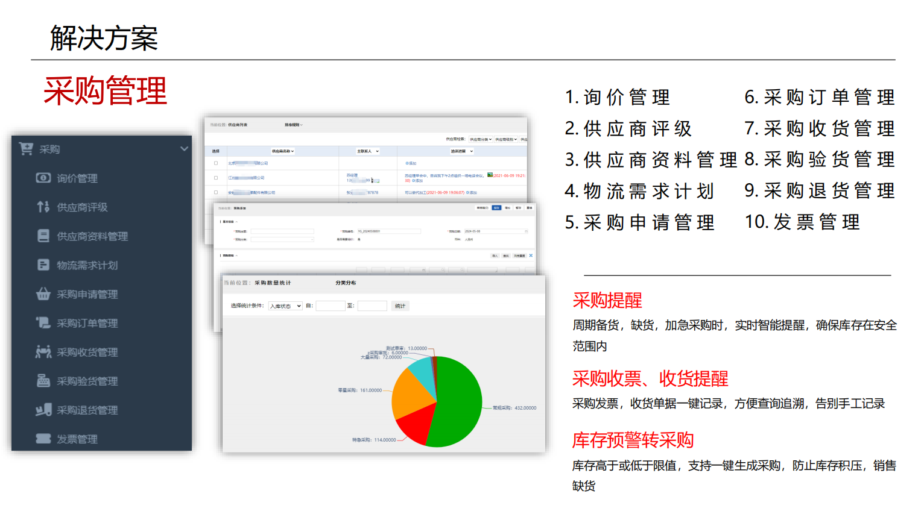Tick the checkbox for the 北京 supplier row
The image size is (924, 517).
pos(216,163)
